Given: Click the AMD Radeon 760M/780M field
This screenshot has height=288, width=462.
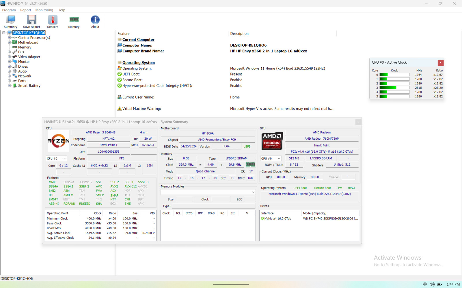Looking at the screenshot, I should pyautogui.click(x=322, y=139).
